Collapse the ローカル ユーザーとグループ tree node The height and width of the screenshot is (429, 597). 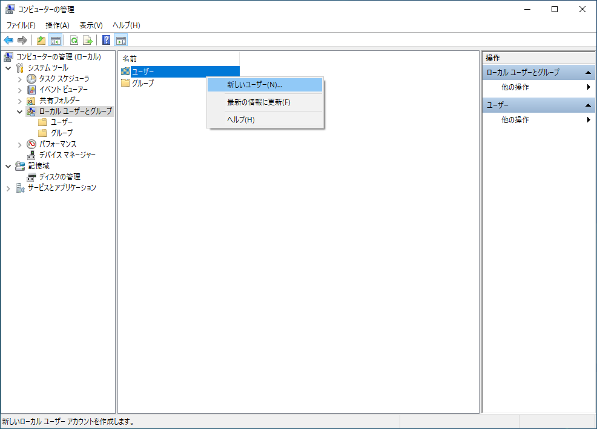pyautogui.click(x=20, y=111)
